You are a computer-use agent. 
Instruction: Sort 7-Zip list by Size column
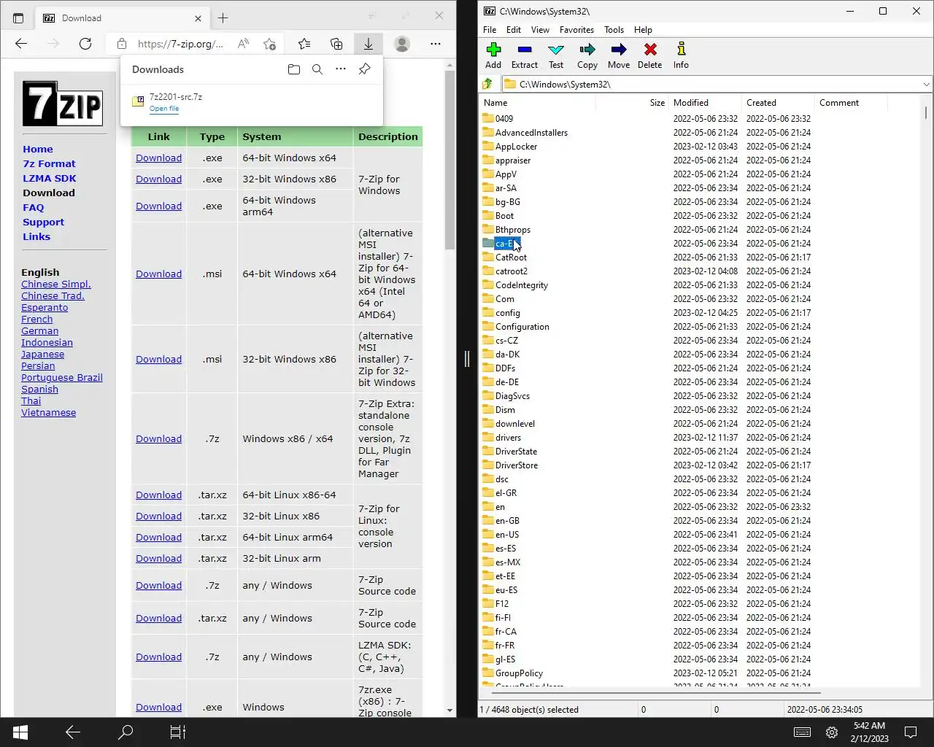click(x=632, y=103)
